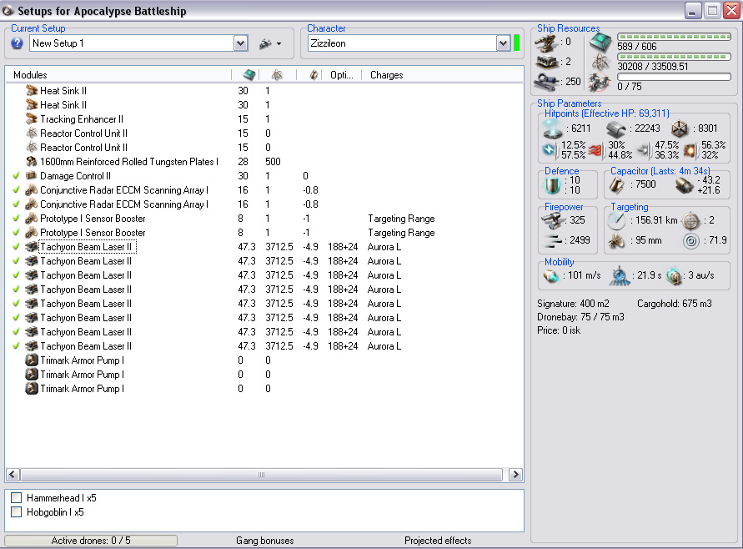Enable the Hobgoblin I x5 drones checkbox

coord(17,512)
